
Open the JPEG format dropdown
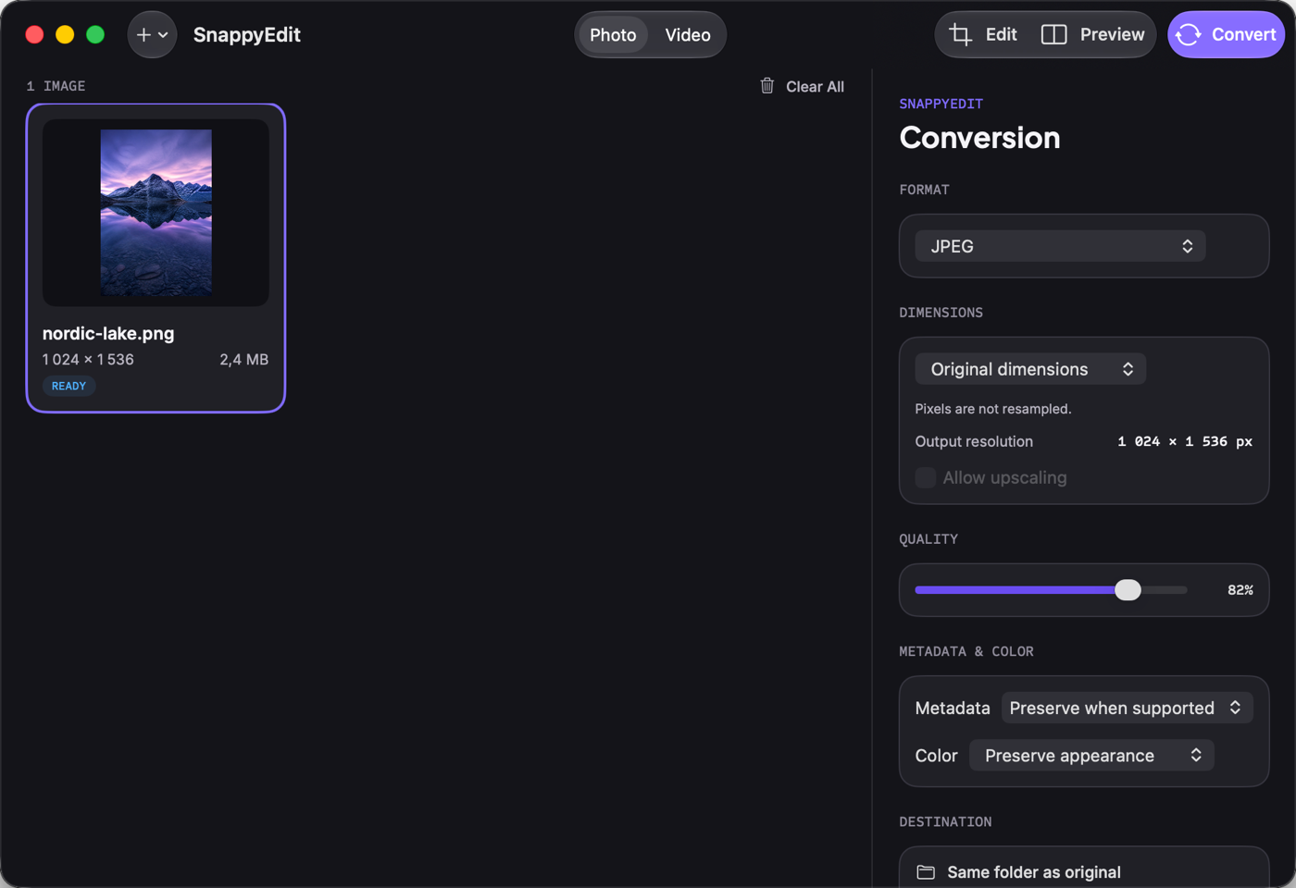pyautogui.click(x=1060, y=246)
